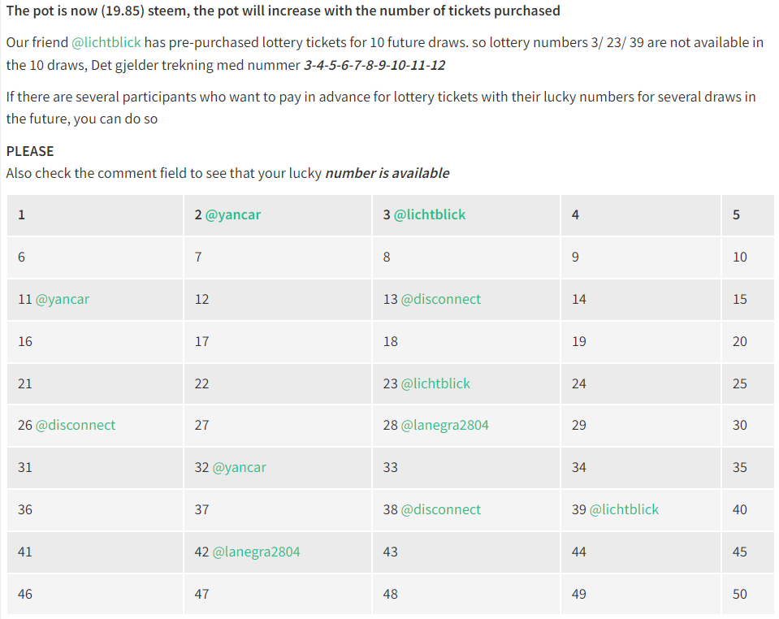
Task: Select the table cell numbered 7
Action: tap(278, 258)
